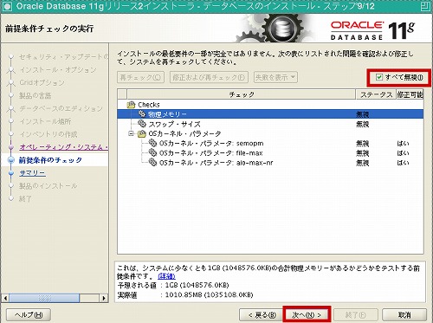Click the semopm parameter check icon
This screenshot has height=323, width=433.
pos(152,143)
